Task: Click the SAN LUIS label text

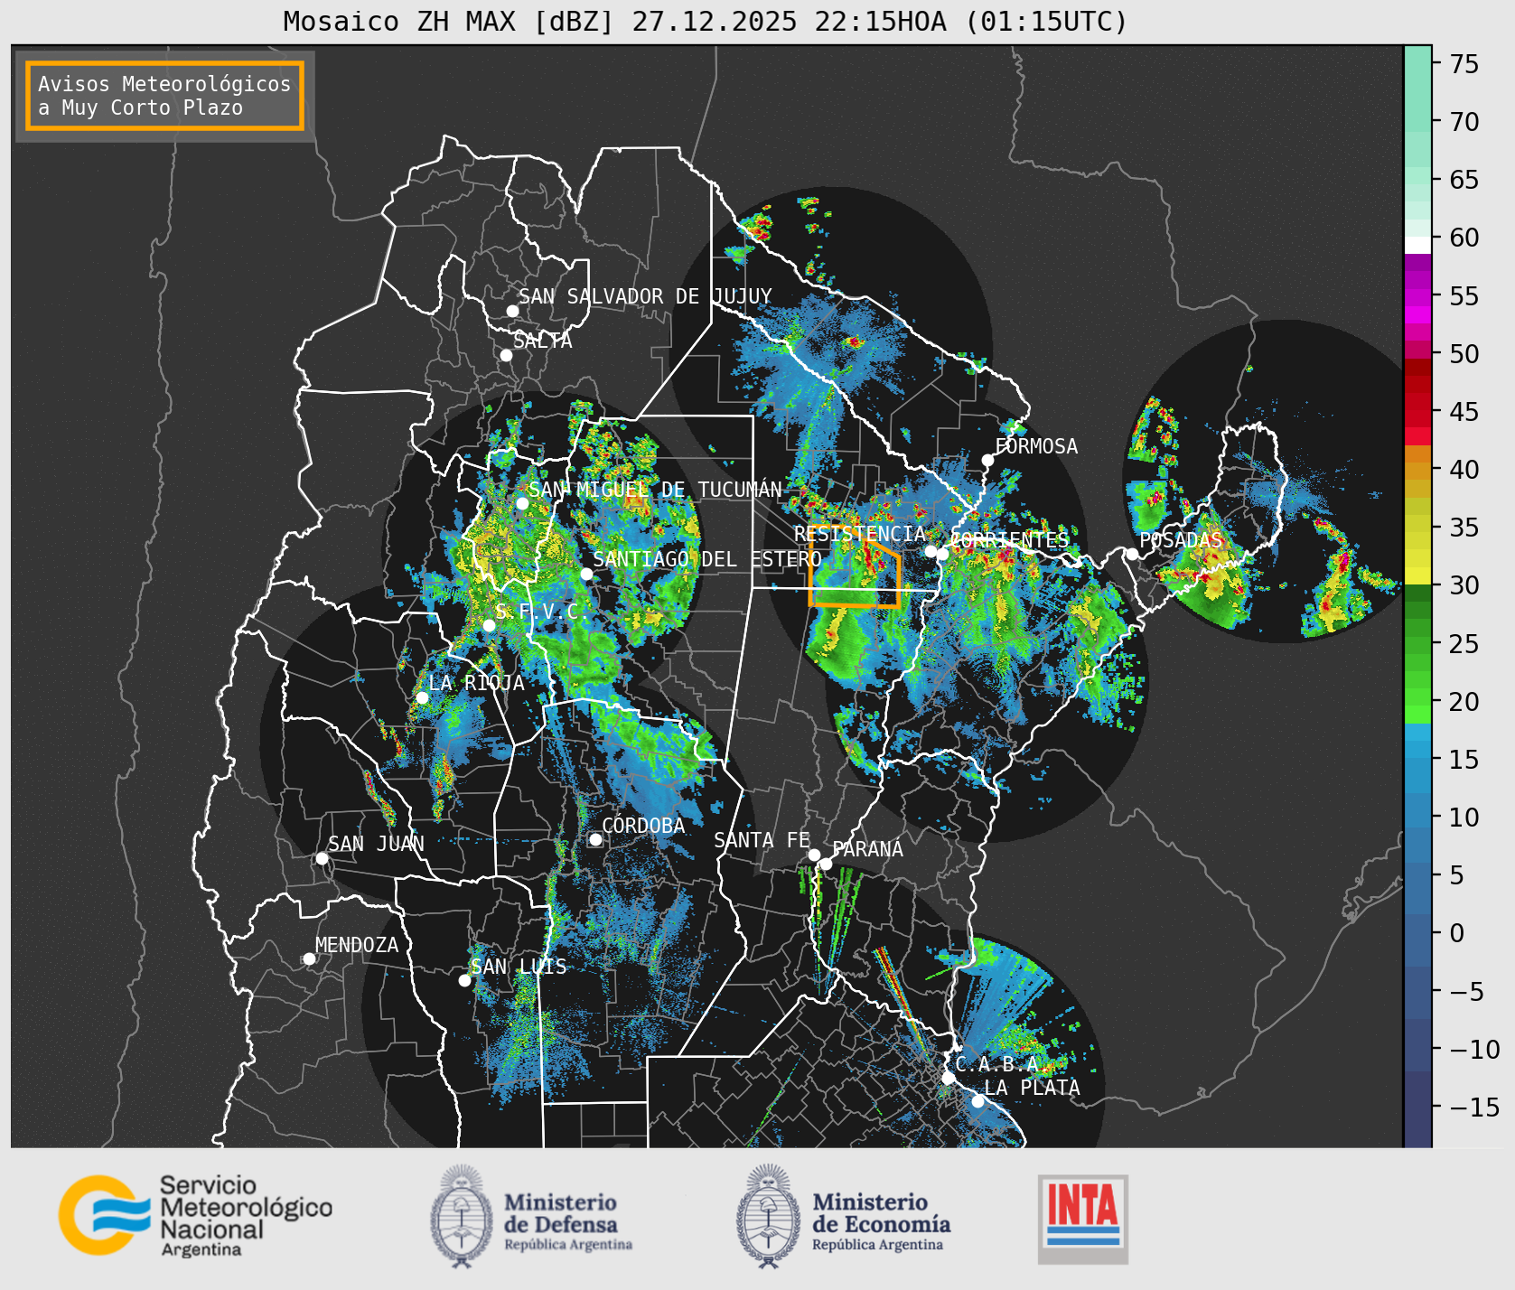Action: (519, 967)
